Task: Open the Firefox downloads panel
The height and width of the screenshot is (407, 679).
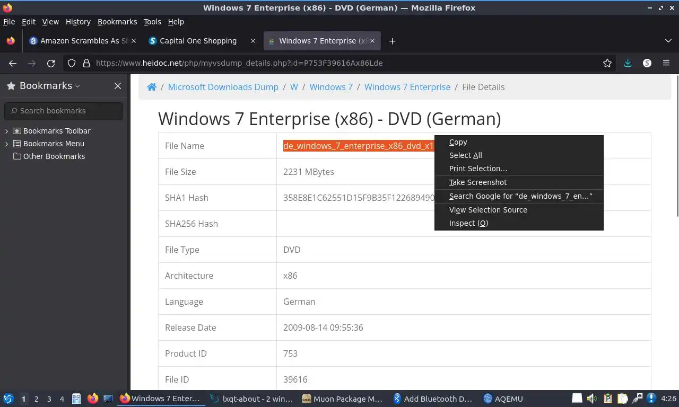Action: pos(628,63)
